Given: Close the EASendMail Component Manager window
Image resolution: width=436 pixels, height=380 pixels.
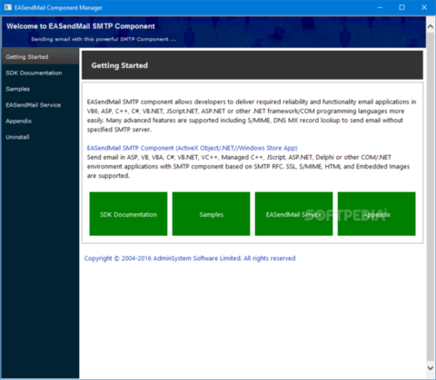Looking at the screenshot, I should 424,7.
